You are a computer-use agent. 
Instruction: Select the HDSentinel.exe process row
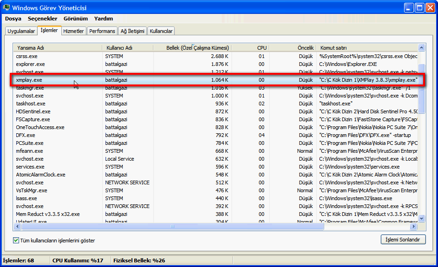click(x=216, y=111)
